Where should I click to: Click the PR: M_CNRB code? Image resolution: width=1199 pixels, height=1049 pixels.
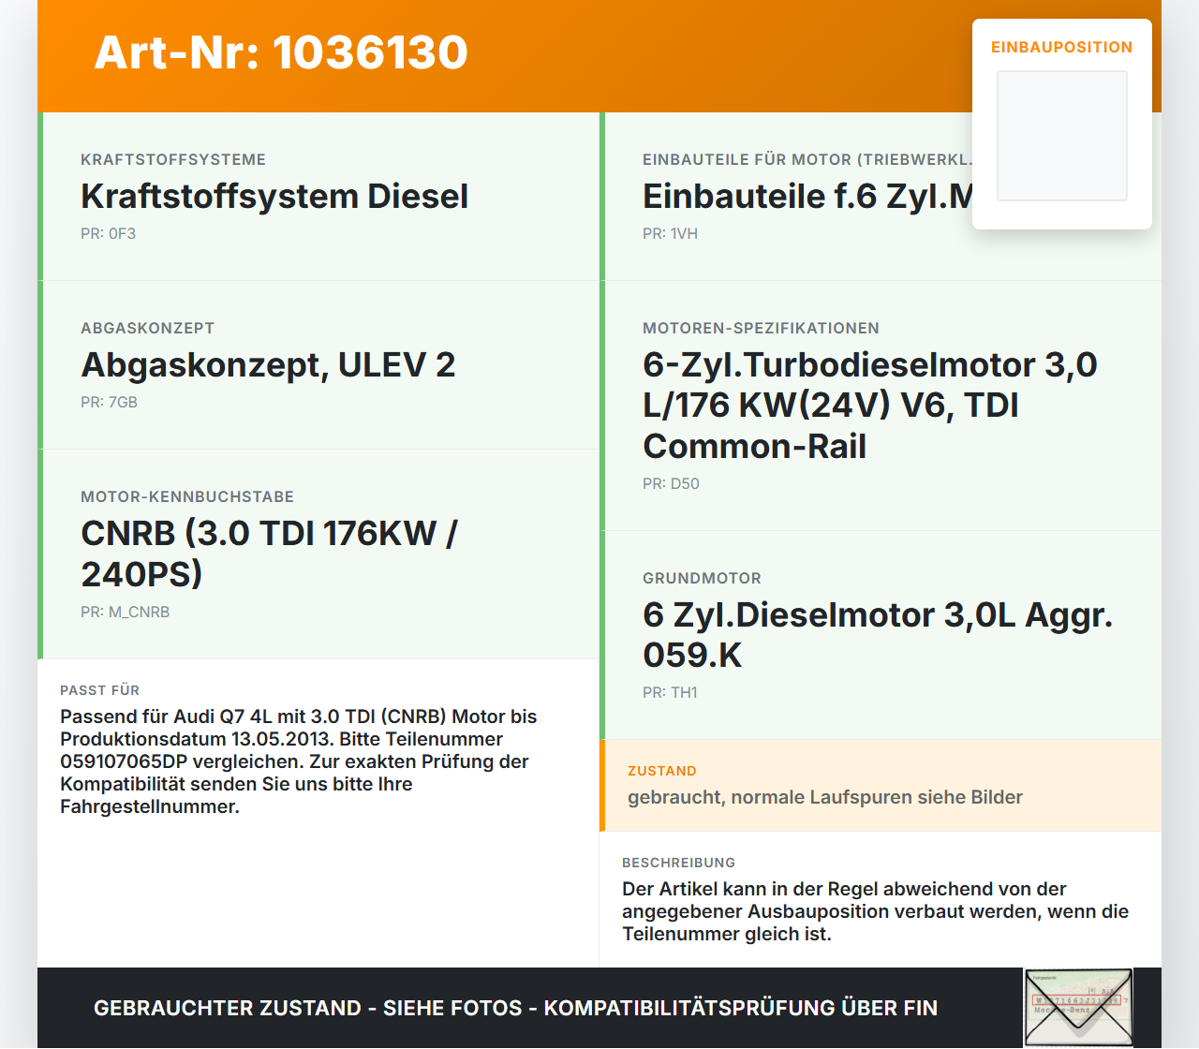pos(126,612)
